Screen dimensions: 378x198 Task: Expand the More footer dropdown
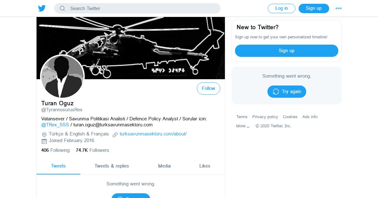(243, 126)
